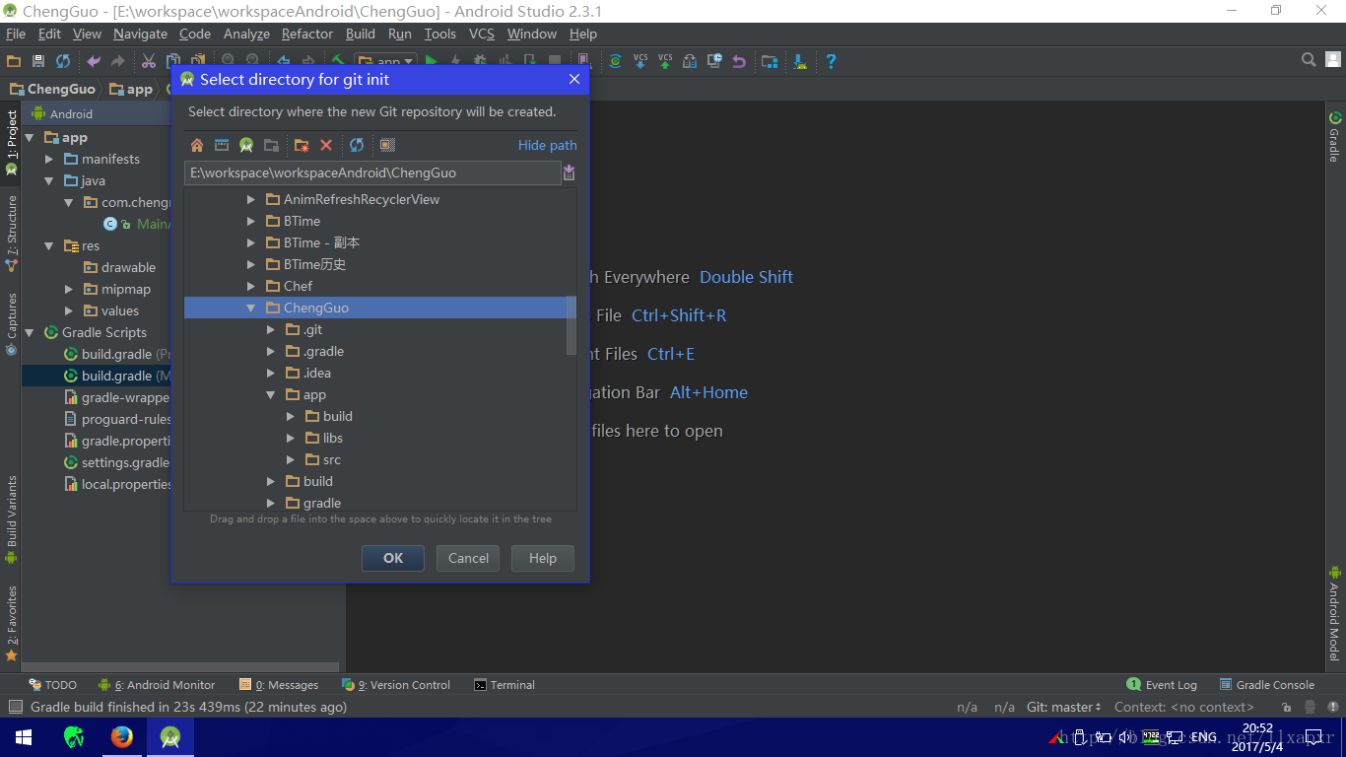Open the File menu
Viewport: 1346px width, 757px height.
16,34
